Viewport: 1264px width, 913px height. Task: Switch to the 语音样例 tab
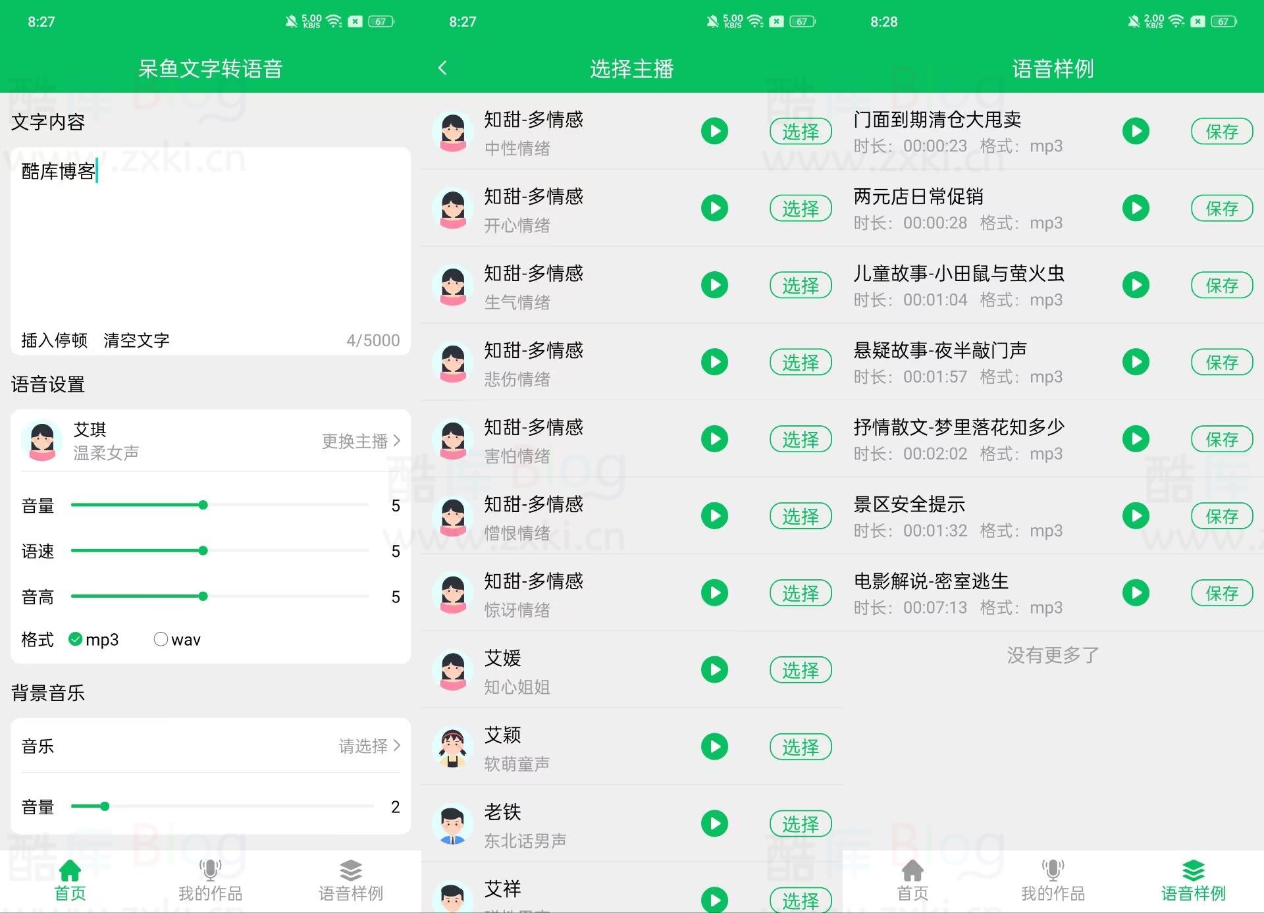(350, 881)
